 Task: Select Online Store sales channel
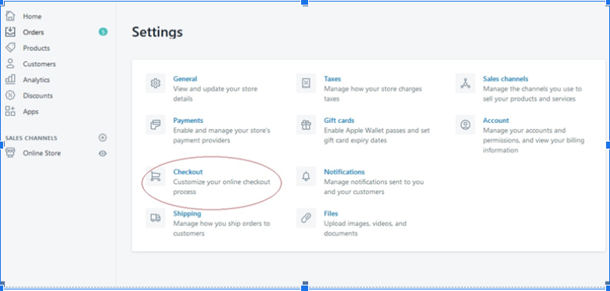point(41,153)
